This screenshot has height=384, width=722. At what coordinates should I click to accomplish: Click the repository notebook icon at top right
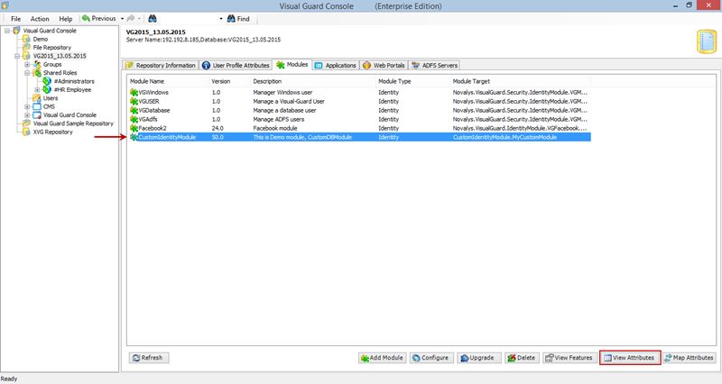(x=707, y=41)
